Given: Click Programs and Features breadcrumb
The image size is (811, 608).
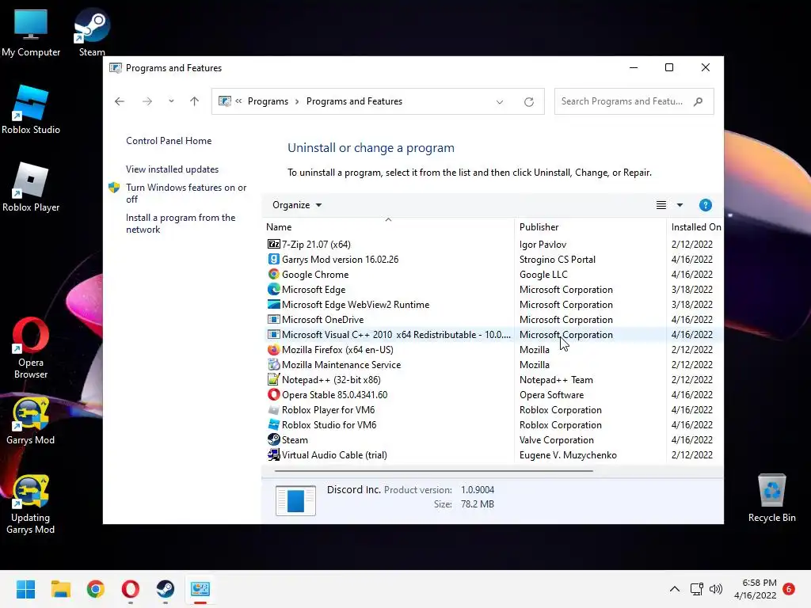Looking at the screenshot, I should [x=354, y=101].
